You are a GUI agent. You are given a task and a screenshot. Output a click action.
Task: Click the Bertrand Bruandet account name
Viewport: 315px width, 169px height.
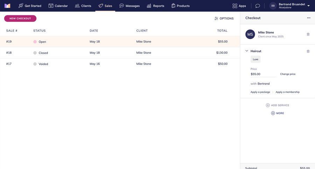pyautogui.click(x=292, y=4)
